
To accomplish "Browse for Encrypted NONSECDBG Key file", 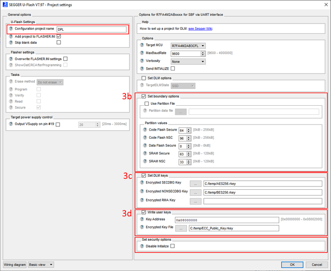I will [196, 192].
